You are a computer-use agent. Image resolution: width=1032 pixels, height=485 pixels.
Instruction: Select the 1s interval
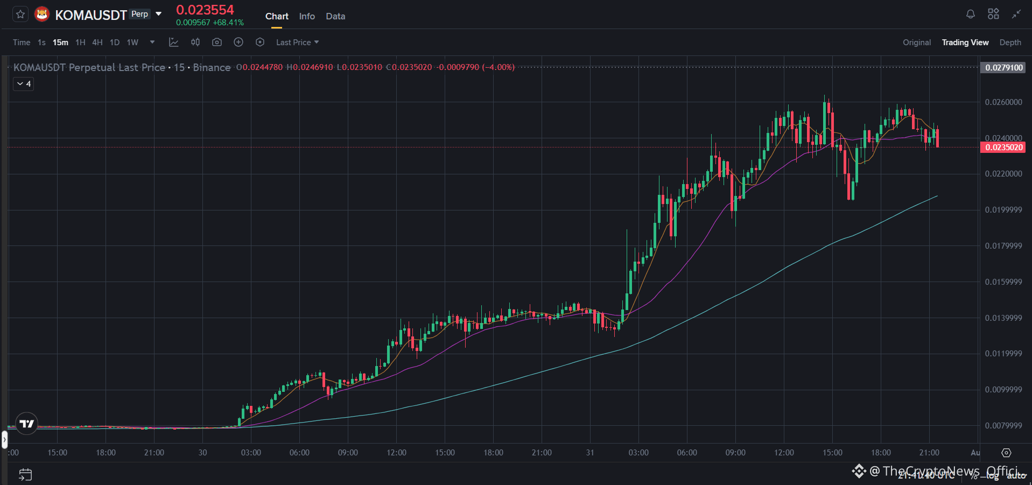[41, 43]
